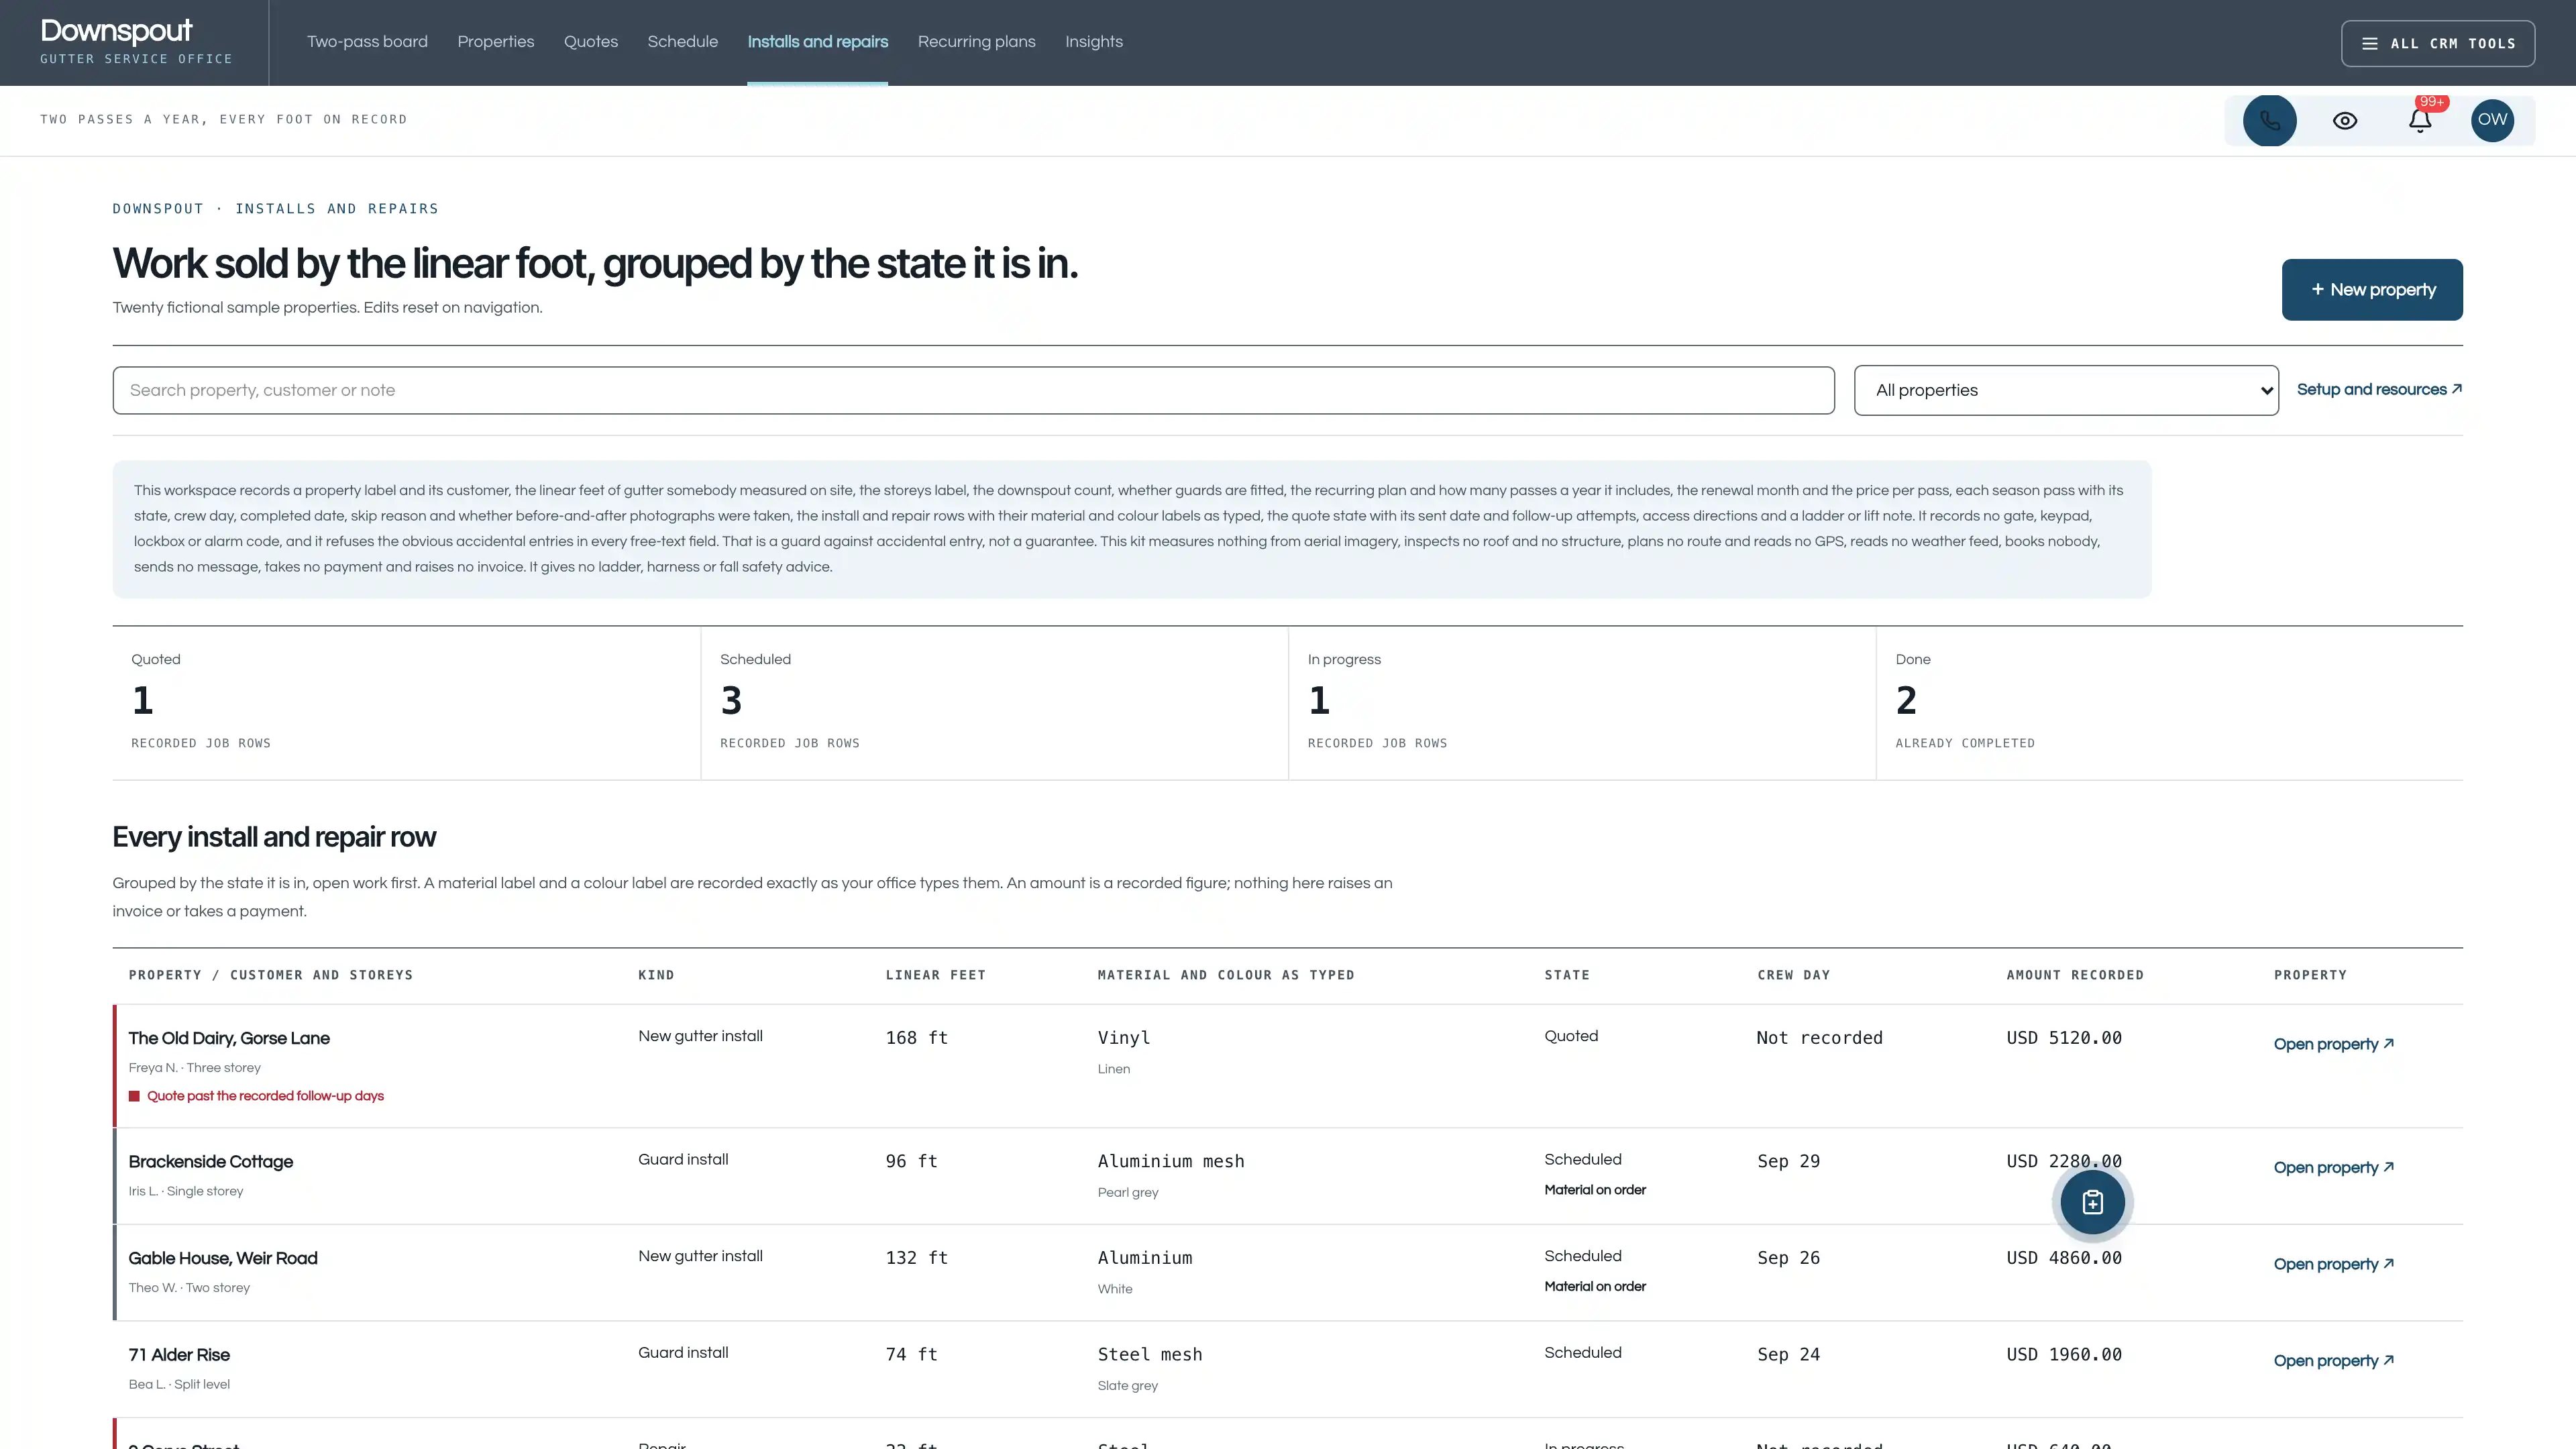Open the OW user avatar

point(2492,120)
